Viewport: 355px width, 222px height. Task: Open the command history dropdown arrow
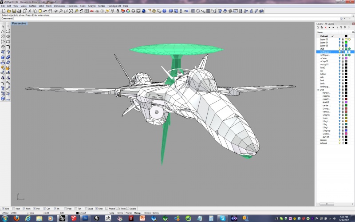point(341,19)
